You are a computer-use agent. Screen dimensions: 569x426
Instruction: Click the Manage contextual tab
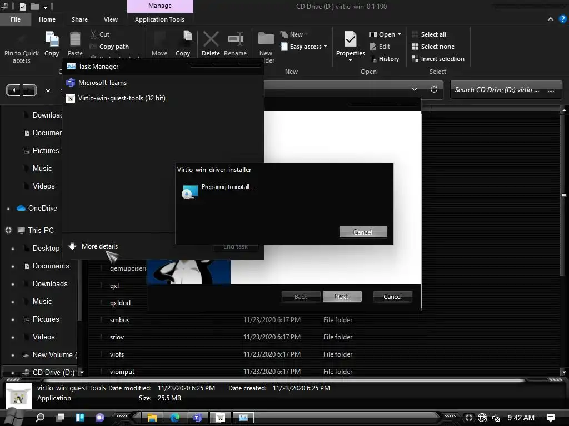160,6
